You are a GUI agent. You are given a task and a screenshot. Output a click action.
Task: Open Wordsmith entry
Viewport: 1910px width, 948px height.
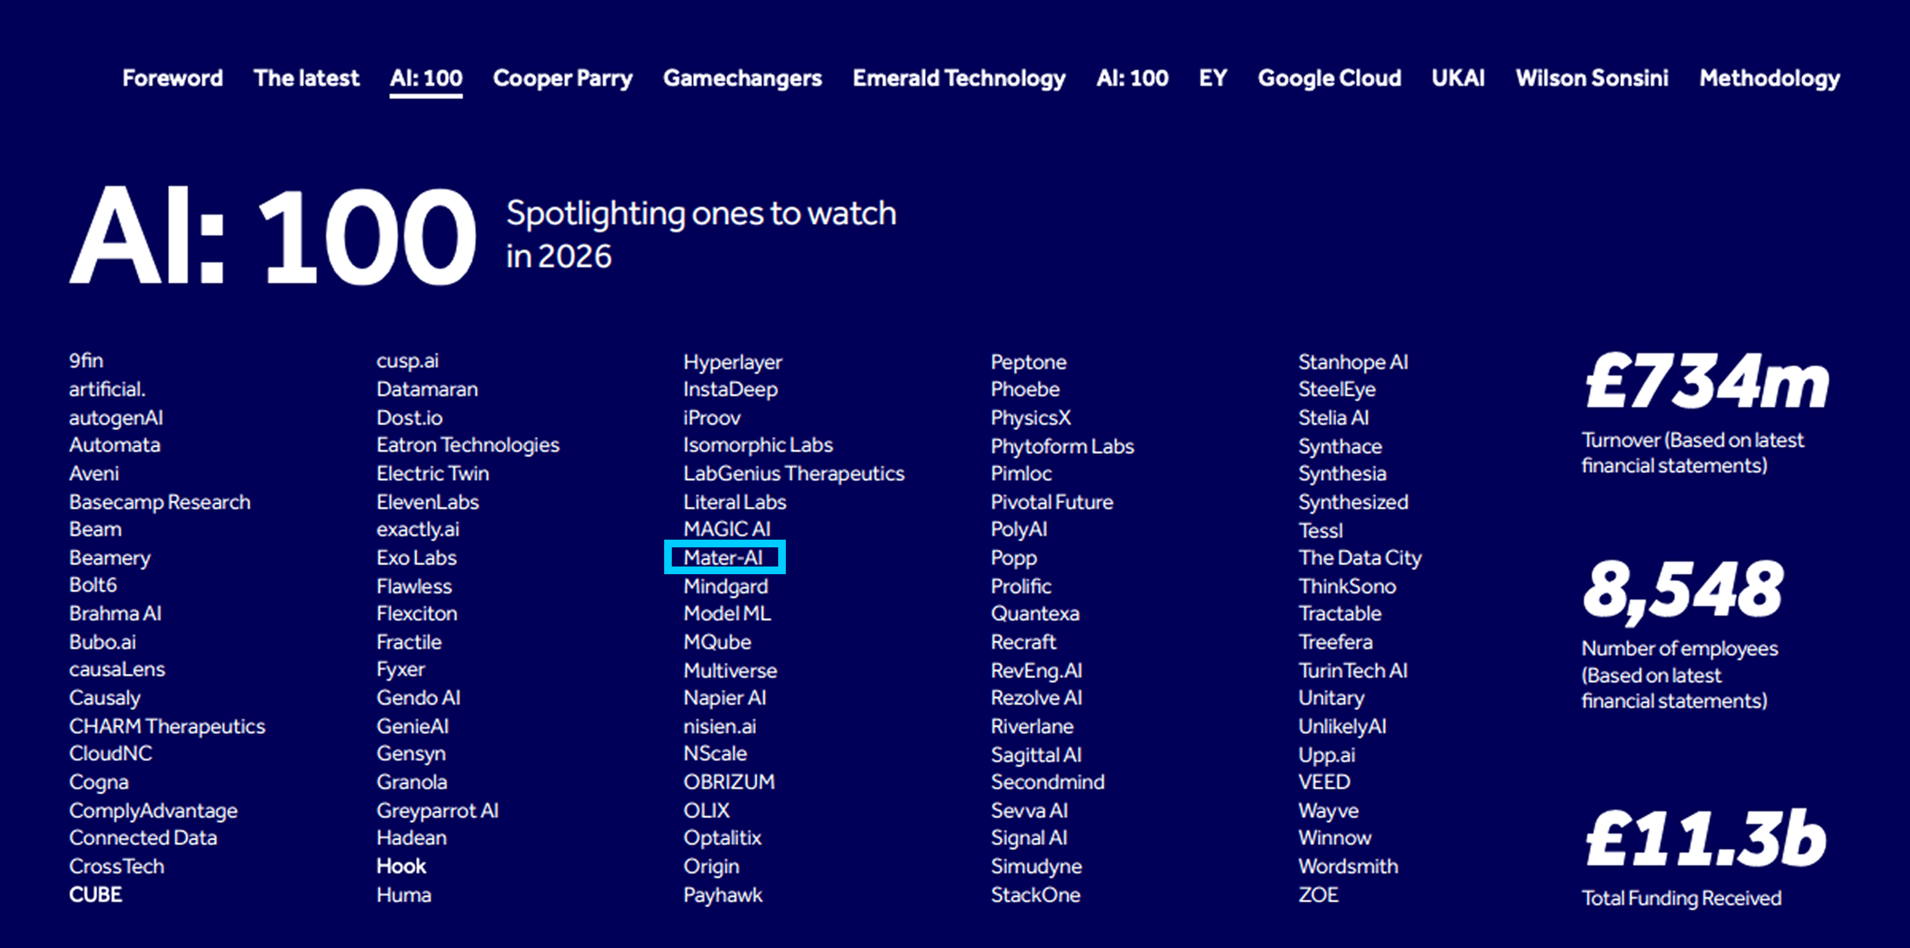(x=1348, y=867)
